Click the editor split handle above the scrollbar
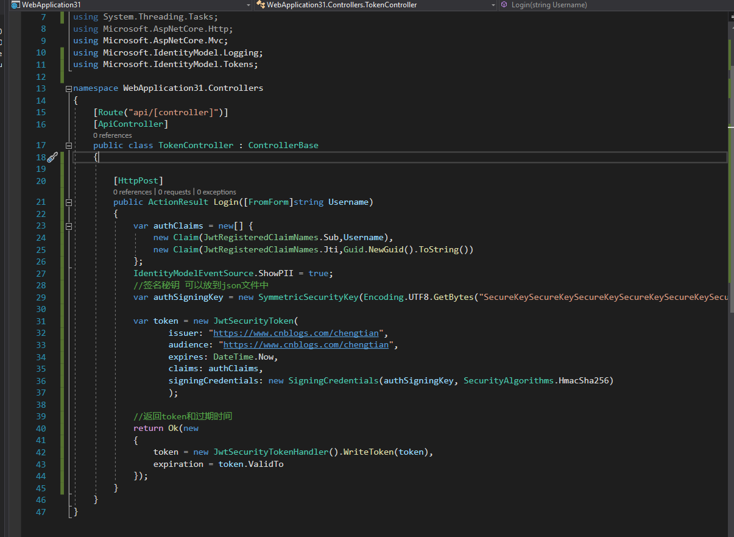 (731, 18)
